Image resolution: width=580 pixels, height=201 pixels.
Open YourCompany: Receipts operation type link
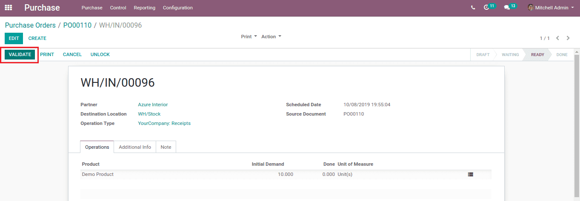(x=164, y=123)
